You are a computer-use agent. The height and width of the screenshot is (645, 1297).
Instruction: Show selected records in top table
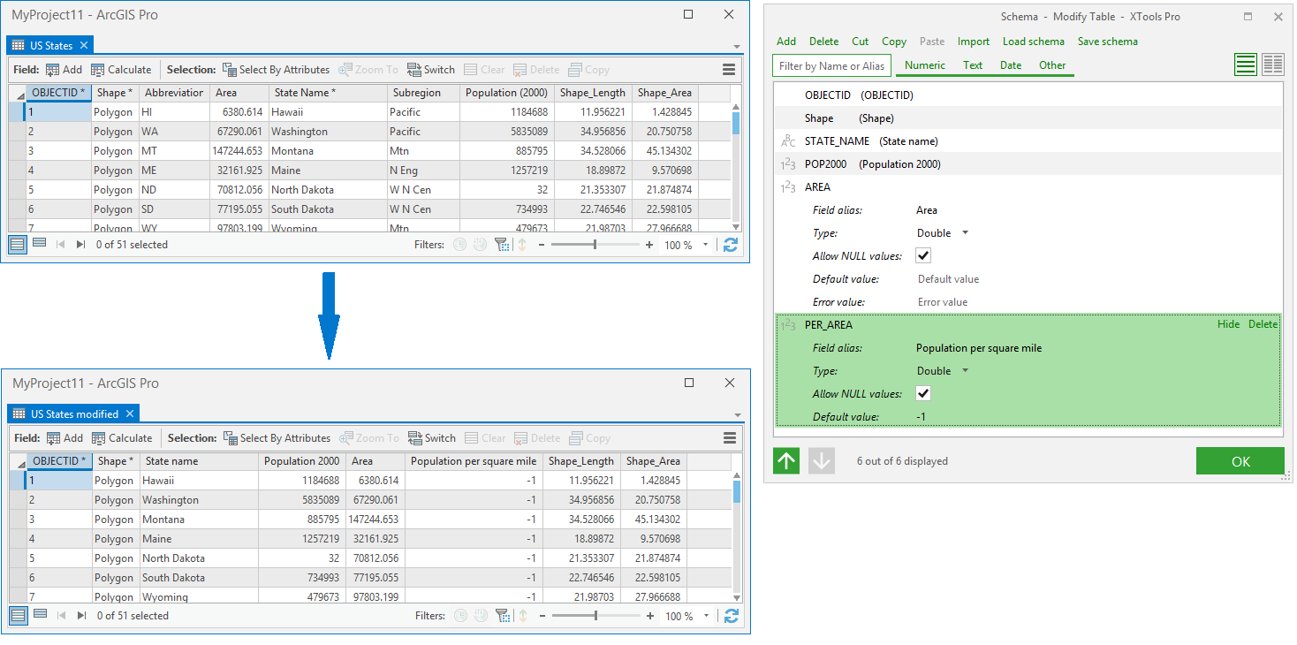[x=40, y=245]
